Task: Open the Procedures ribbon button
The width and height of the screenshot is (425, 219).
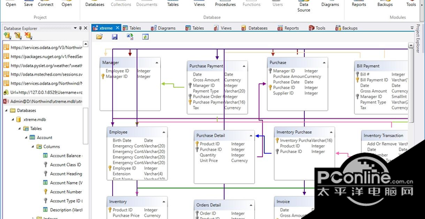Action: (x=225, y=4)
